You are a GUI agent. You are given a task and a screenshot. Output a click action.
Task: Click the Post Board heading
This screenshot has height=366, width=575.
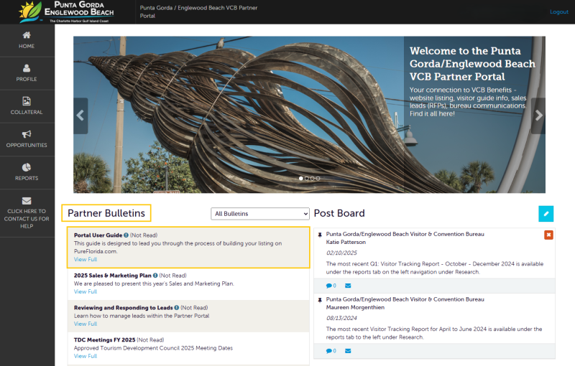(339, 213)
